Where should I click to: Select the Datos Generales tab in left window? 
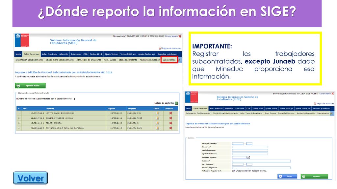[31, 54]
